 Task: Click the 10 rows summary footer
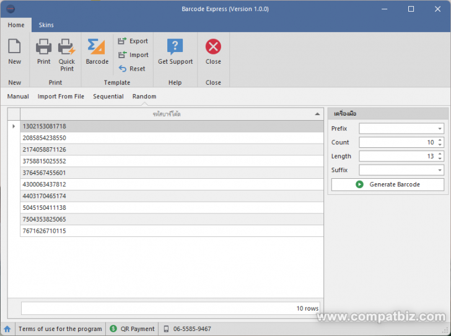pos(170,308)
